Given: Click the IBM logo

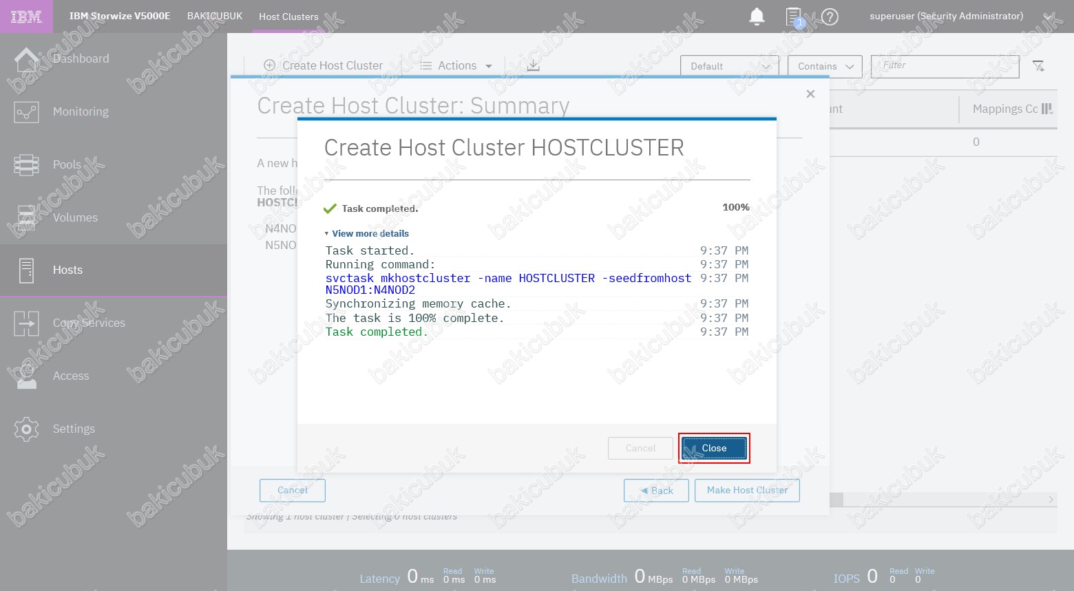Looking at the screenshot, I should click(x=26, y=17).
